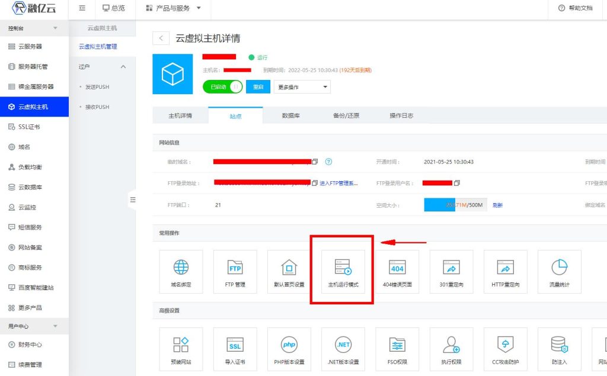The width and height of the screenshot is (607, 376).
Task: Click the PHP版本设置 icon
Action: point(289,345)
